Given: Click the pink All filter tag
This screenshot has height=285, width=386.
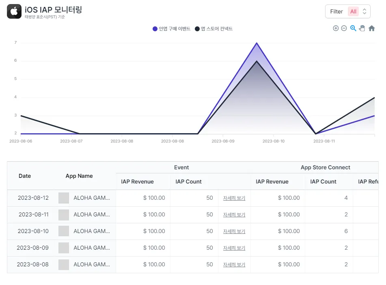Looking at the screenshot, I should click(353, 11).
